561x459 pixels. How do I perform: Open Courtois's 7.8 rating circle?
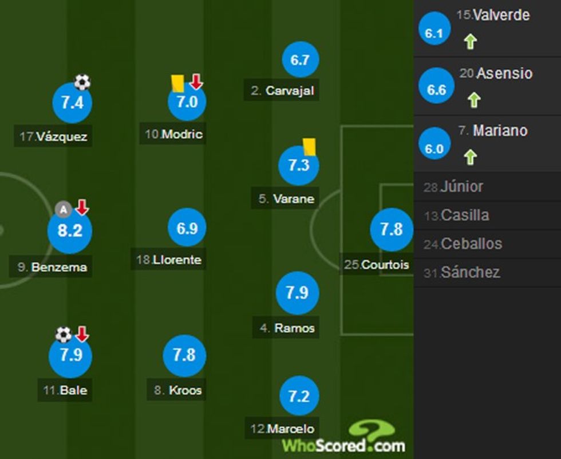tap(392, 229)
